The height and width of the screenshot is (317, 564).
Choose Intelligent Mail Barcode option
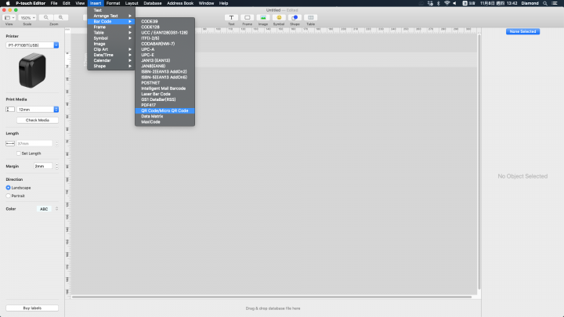[164, 88]
